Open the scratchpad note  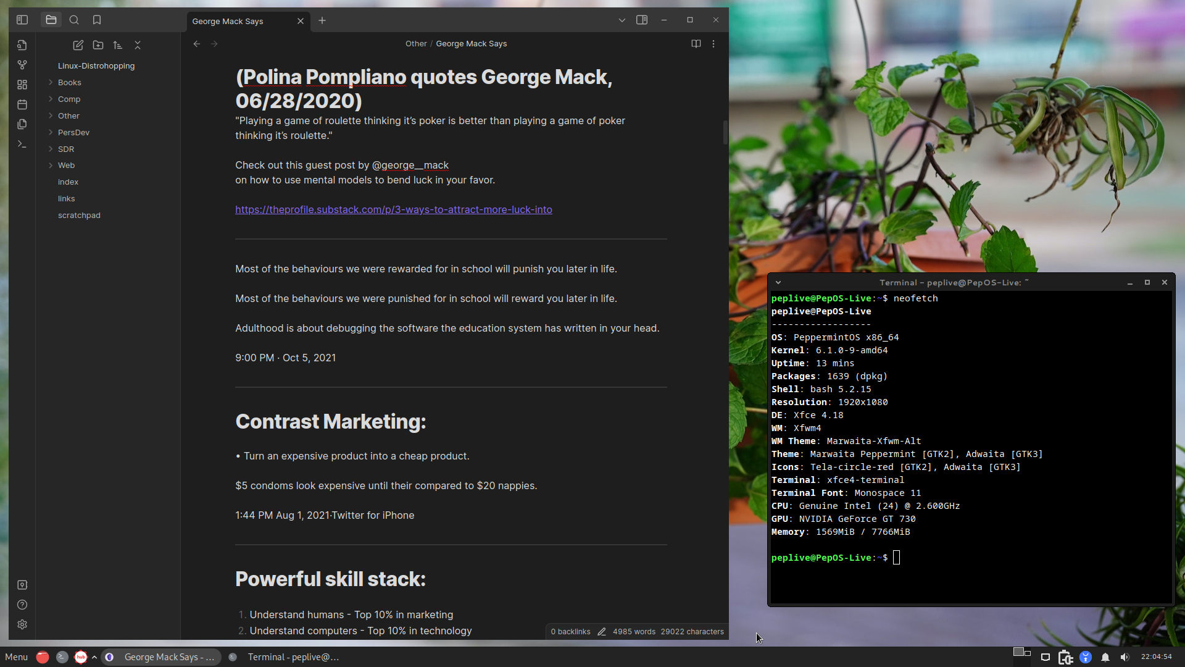[x=79, y=215]
